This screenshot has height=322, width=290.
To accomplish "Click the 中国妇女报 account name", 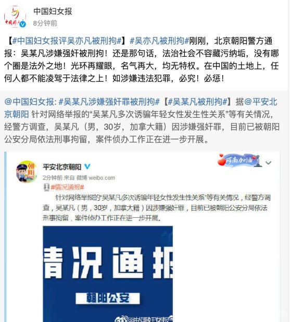I will (x=53, y=11).
